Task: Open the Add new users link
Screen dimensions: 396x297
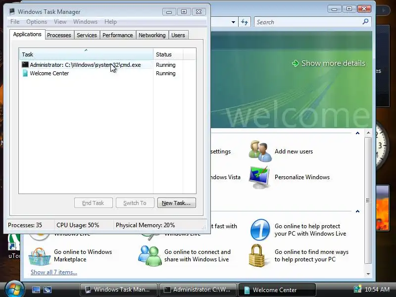Action: coord(294,151)
